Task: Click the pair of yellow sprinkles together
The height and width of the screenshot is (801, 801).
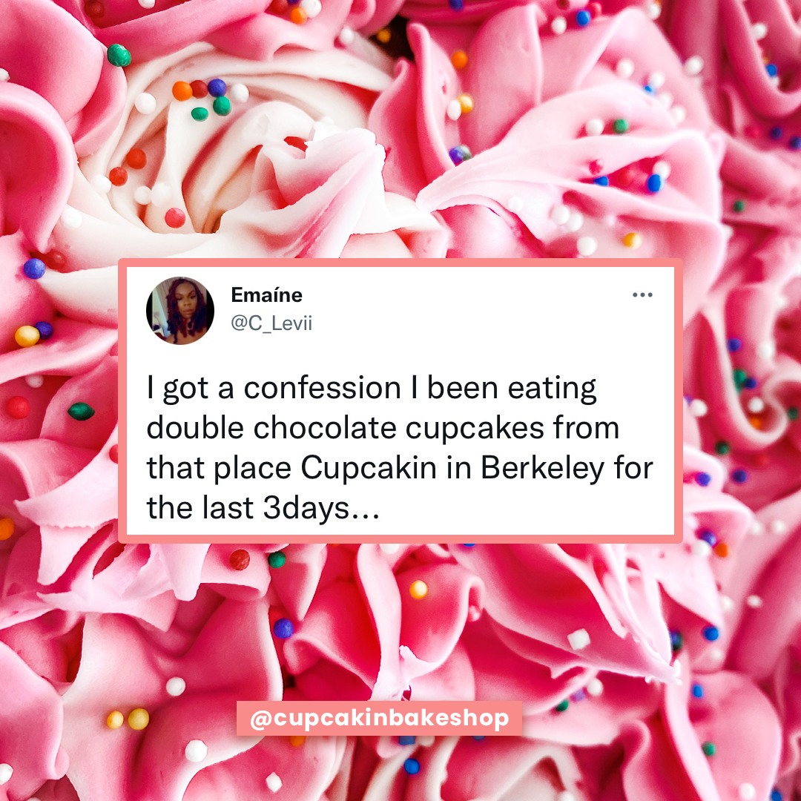Action: click(x=128, y=719)
